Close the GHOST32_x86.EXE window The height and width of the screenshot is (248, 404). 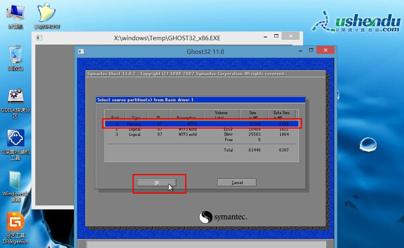(291, 36)
